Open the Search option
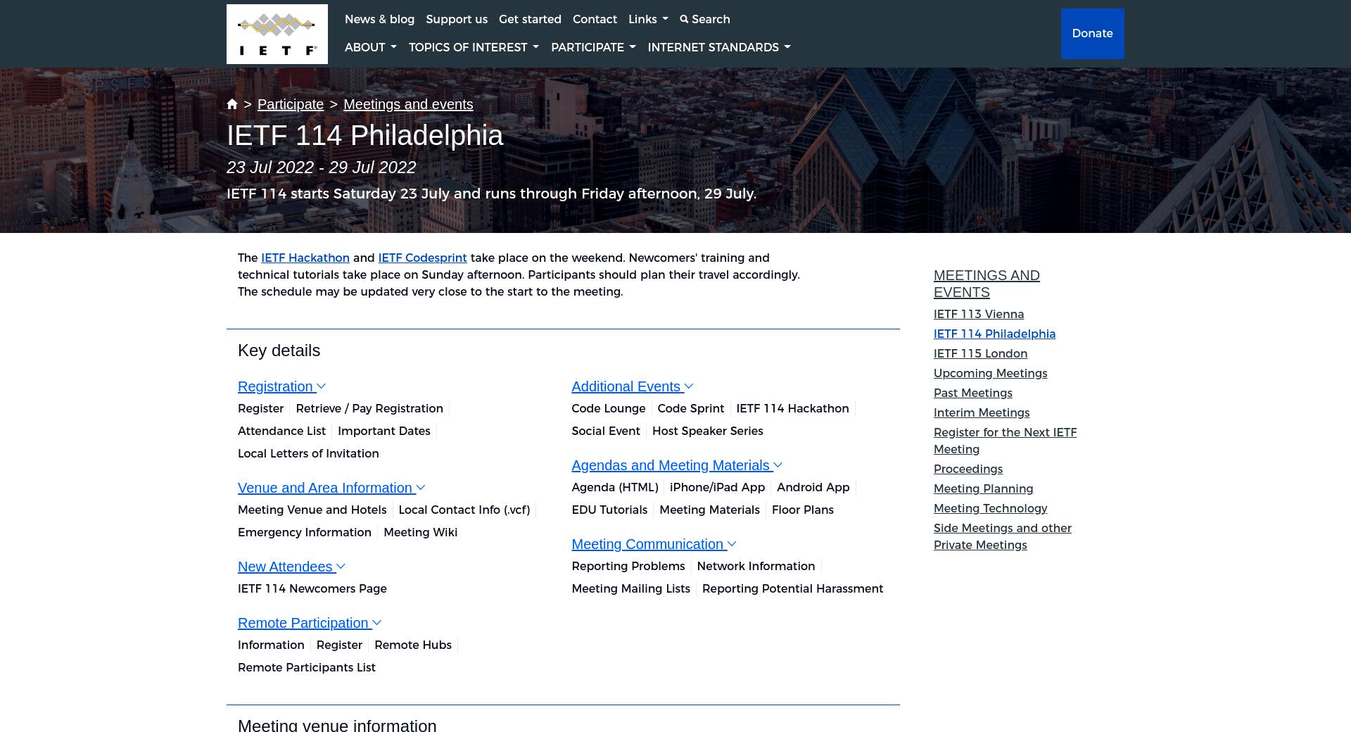 [x=705, y=19]
